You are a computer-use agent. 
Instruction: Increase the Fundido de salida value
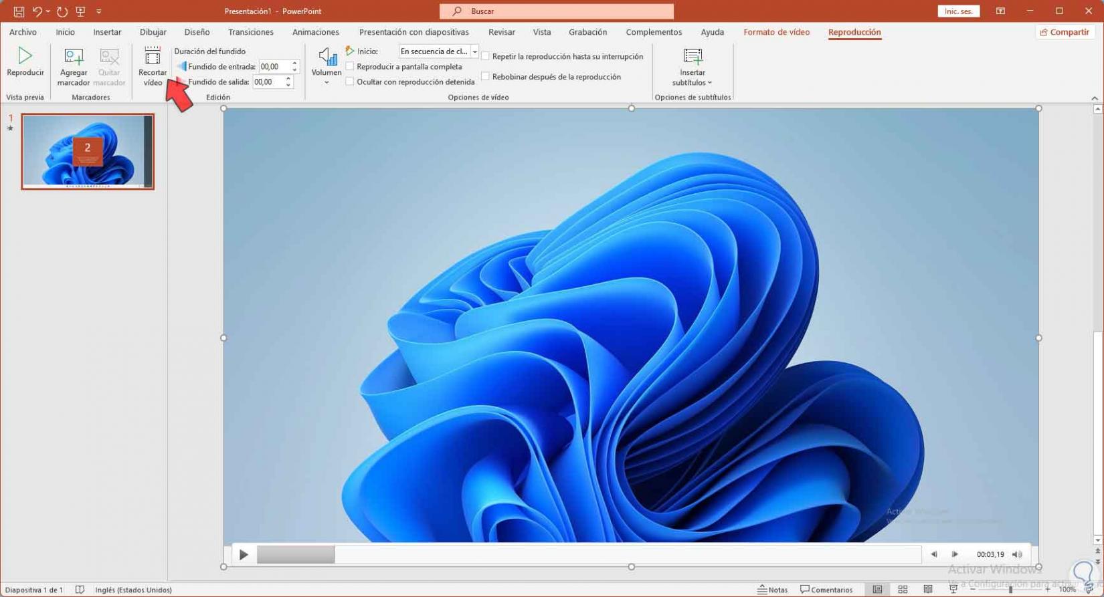(288, 79)
